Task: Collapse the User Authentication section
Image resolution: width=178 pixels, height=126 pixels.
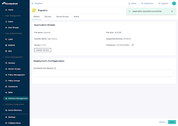Action: point(3,34)
